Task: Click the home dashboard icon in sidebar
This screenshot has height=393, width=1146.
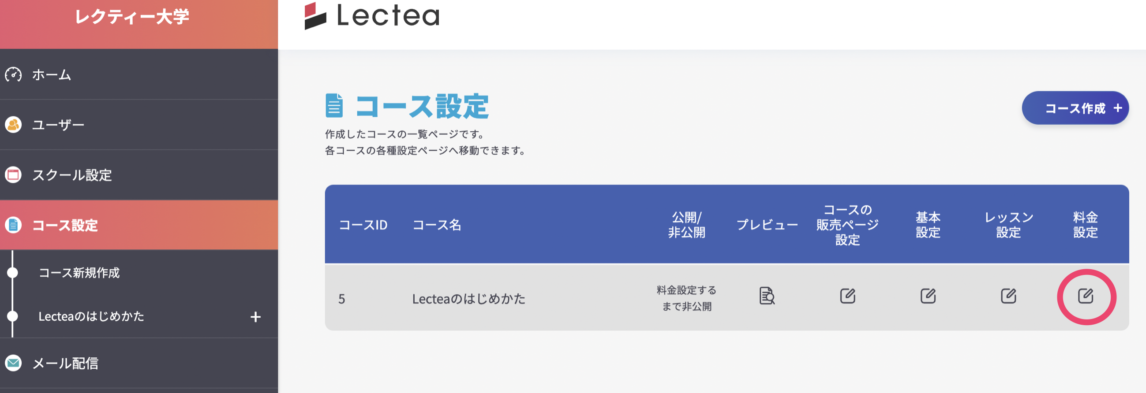Action: (x=13, y=75)
